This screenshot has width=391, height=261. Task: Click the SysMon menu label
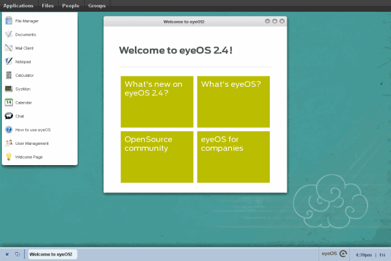tap(23, 89)
